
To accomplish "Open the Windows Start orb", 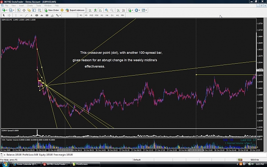I will tap(5, 164).
